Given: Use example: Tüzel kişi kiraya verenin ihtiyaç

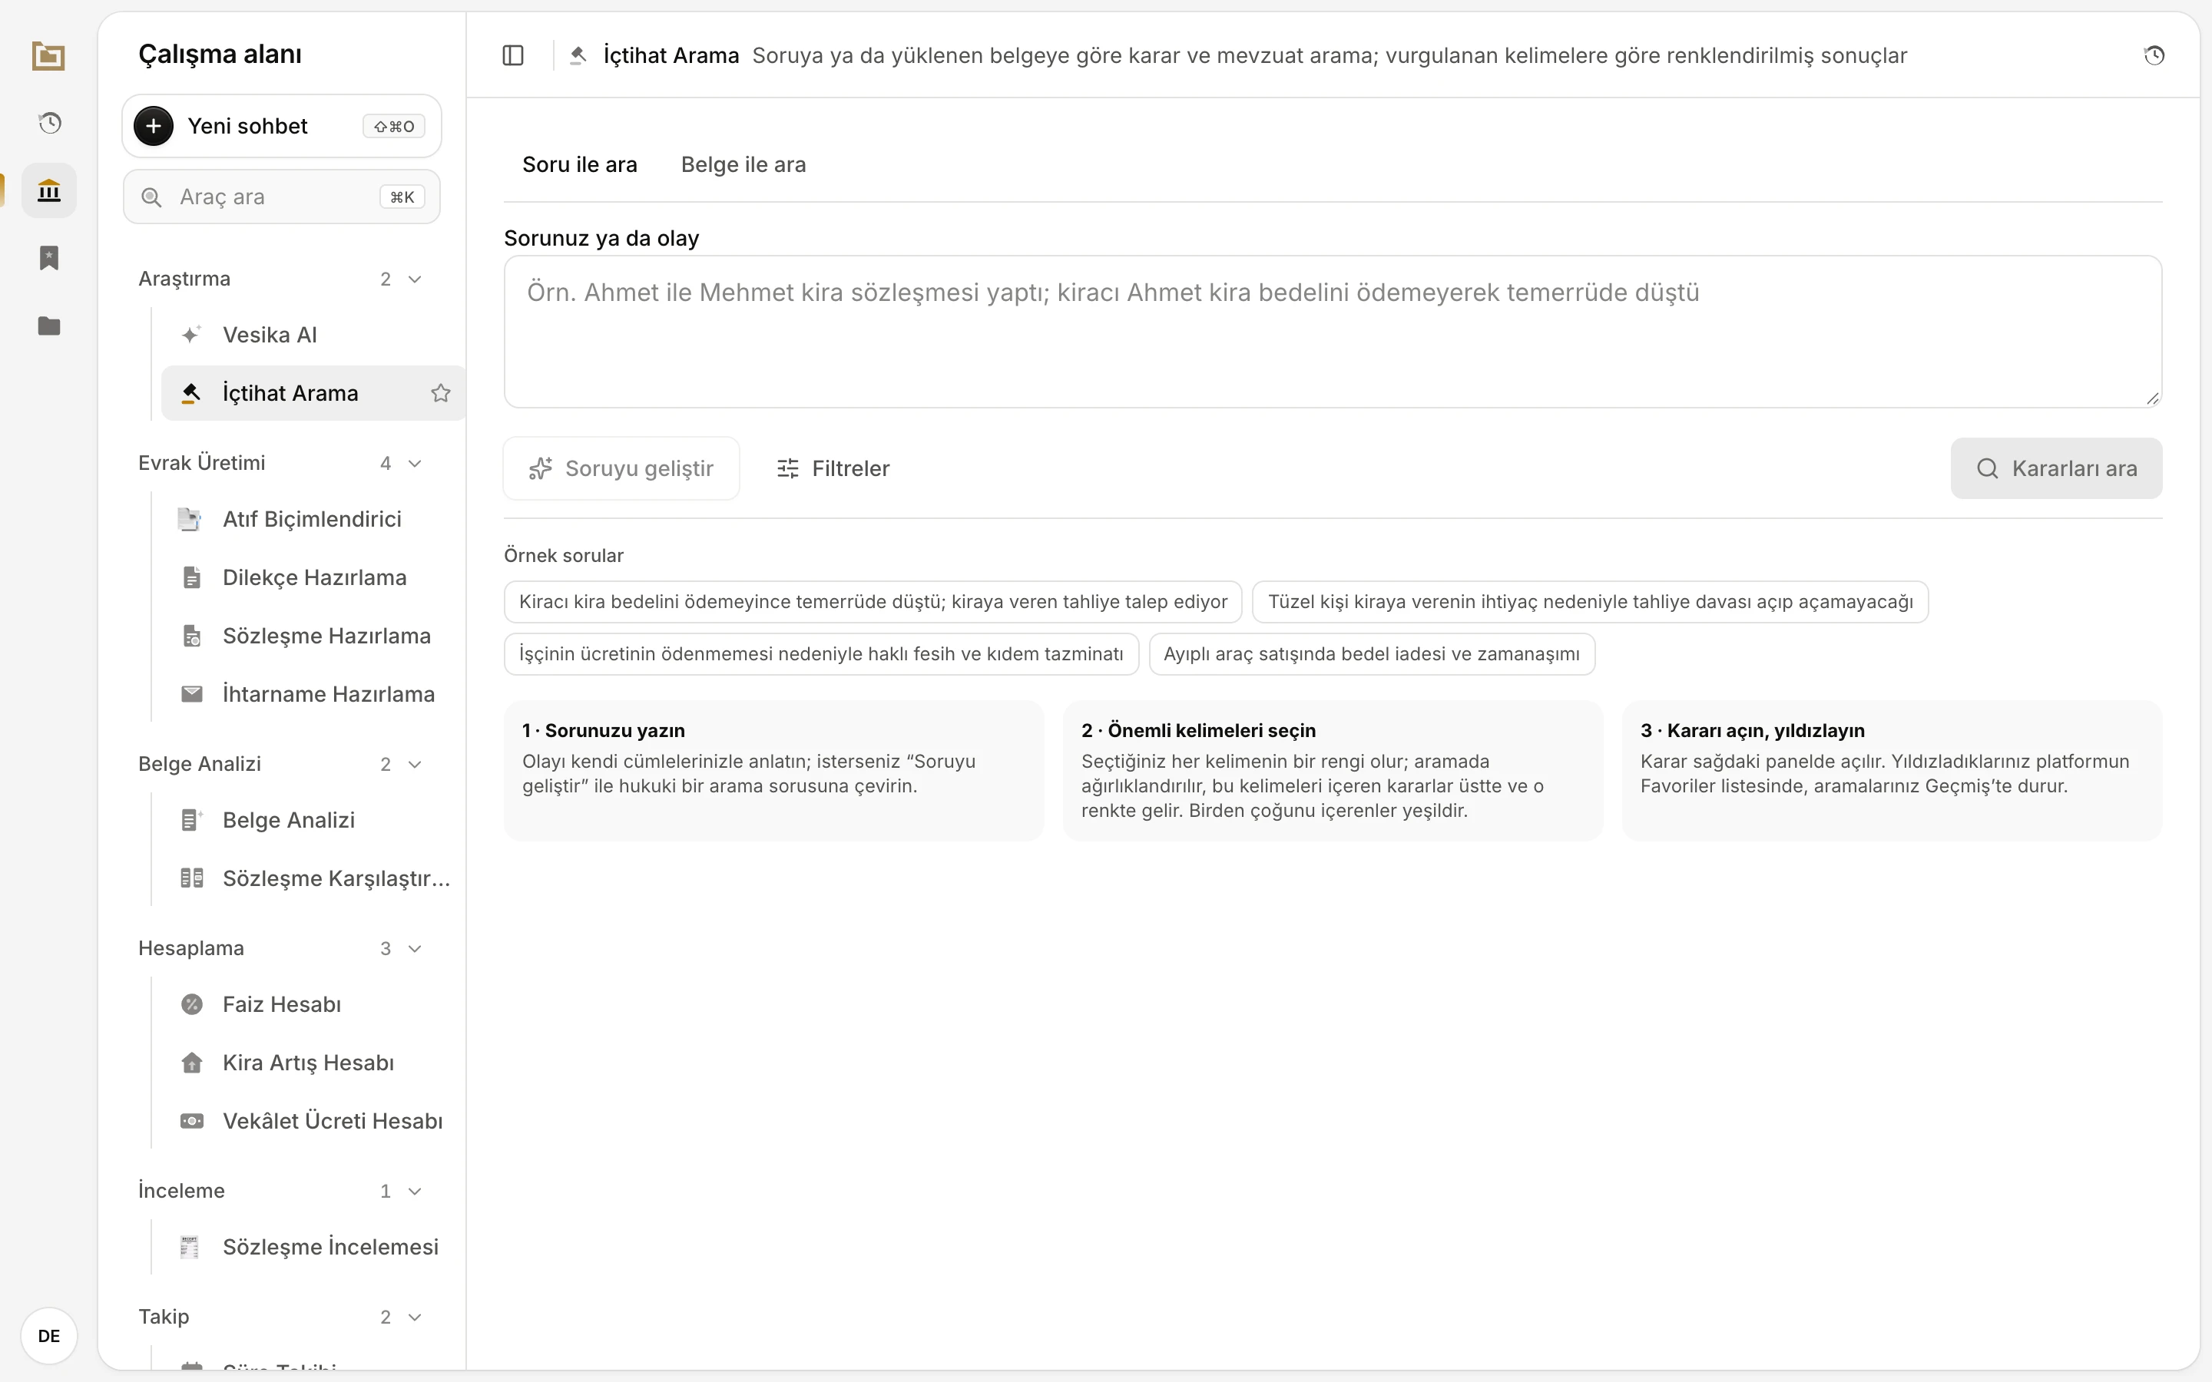Looking at the screenshot, I should [x=1591, y=601].
